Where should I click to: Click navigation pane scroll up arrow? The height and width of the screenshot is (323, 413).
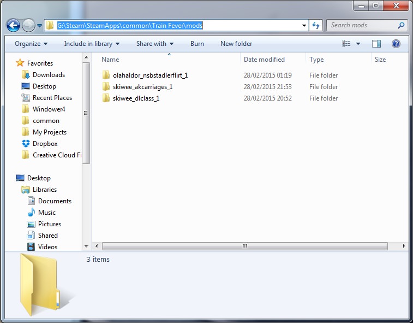point(86,57)
